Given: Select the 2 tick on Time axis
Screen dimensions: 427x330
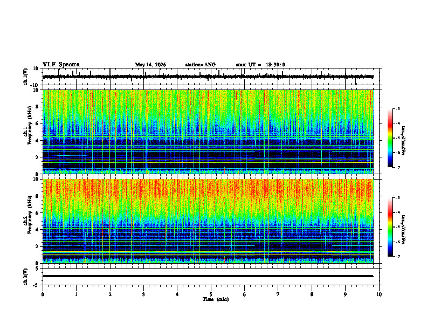Looking at the screenshot, I should click(x=110, y=294).
